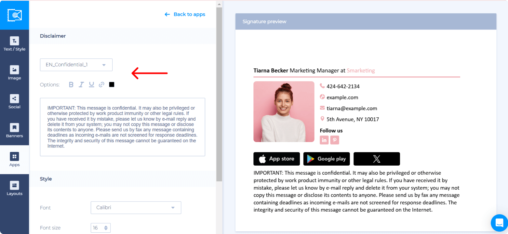Open the Image panel

tap(14, 73)
